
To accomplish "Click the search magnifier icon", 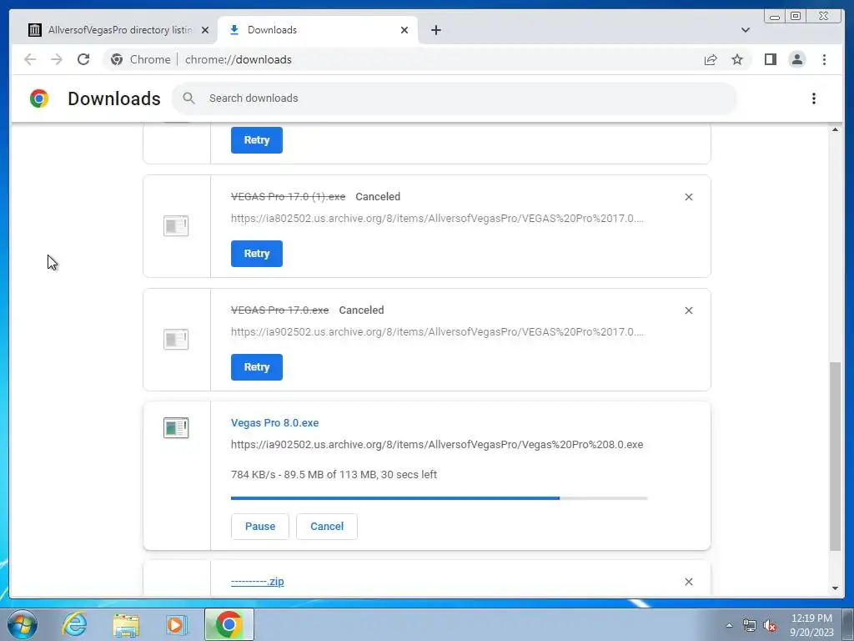I will (x=188, y=98).
